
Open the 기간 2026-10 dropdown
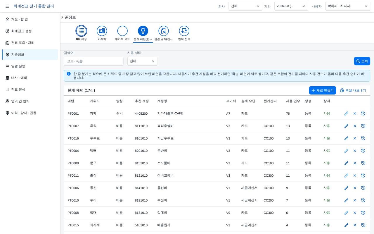(x=291, y=6)
